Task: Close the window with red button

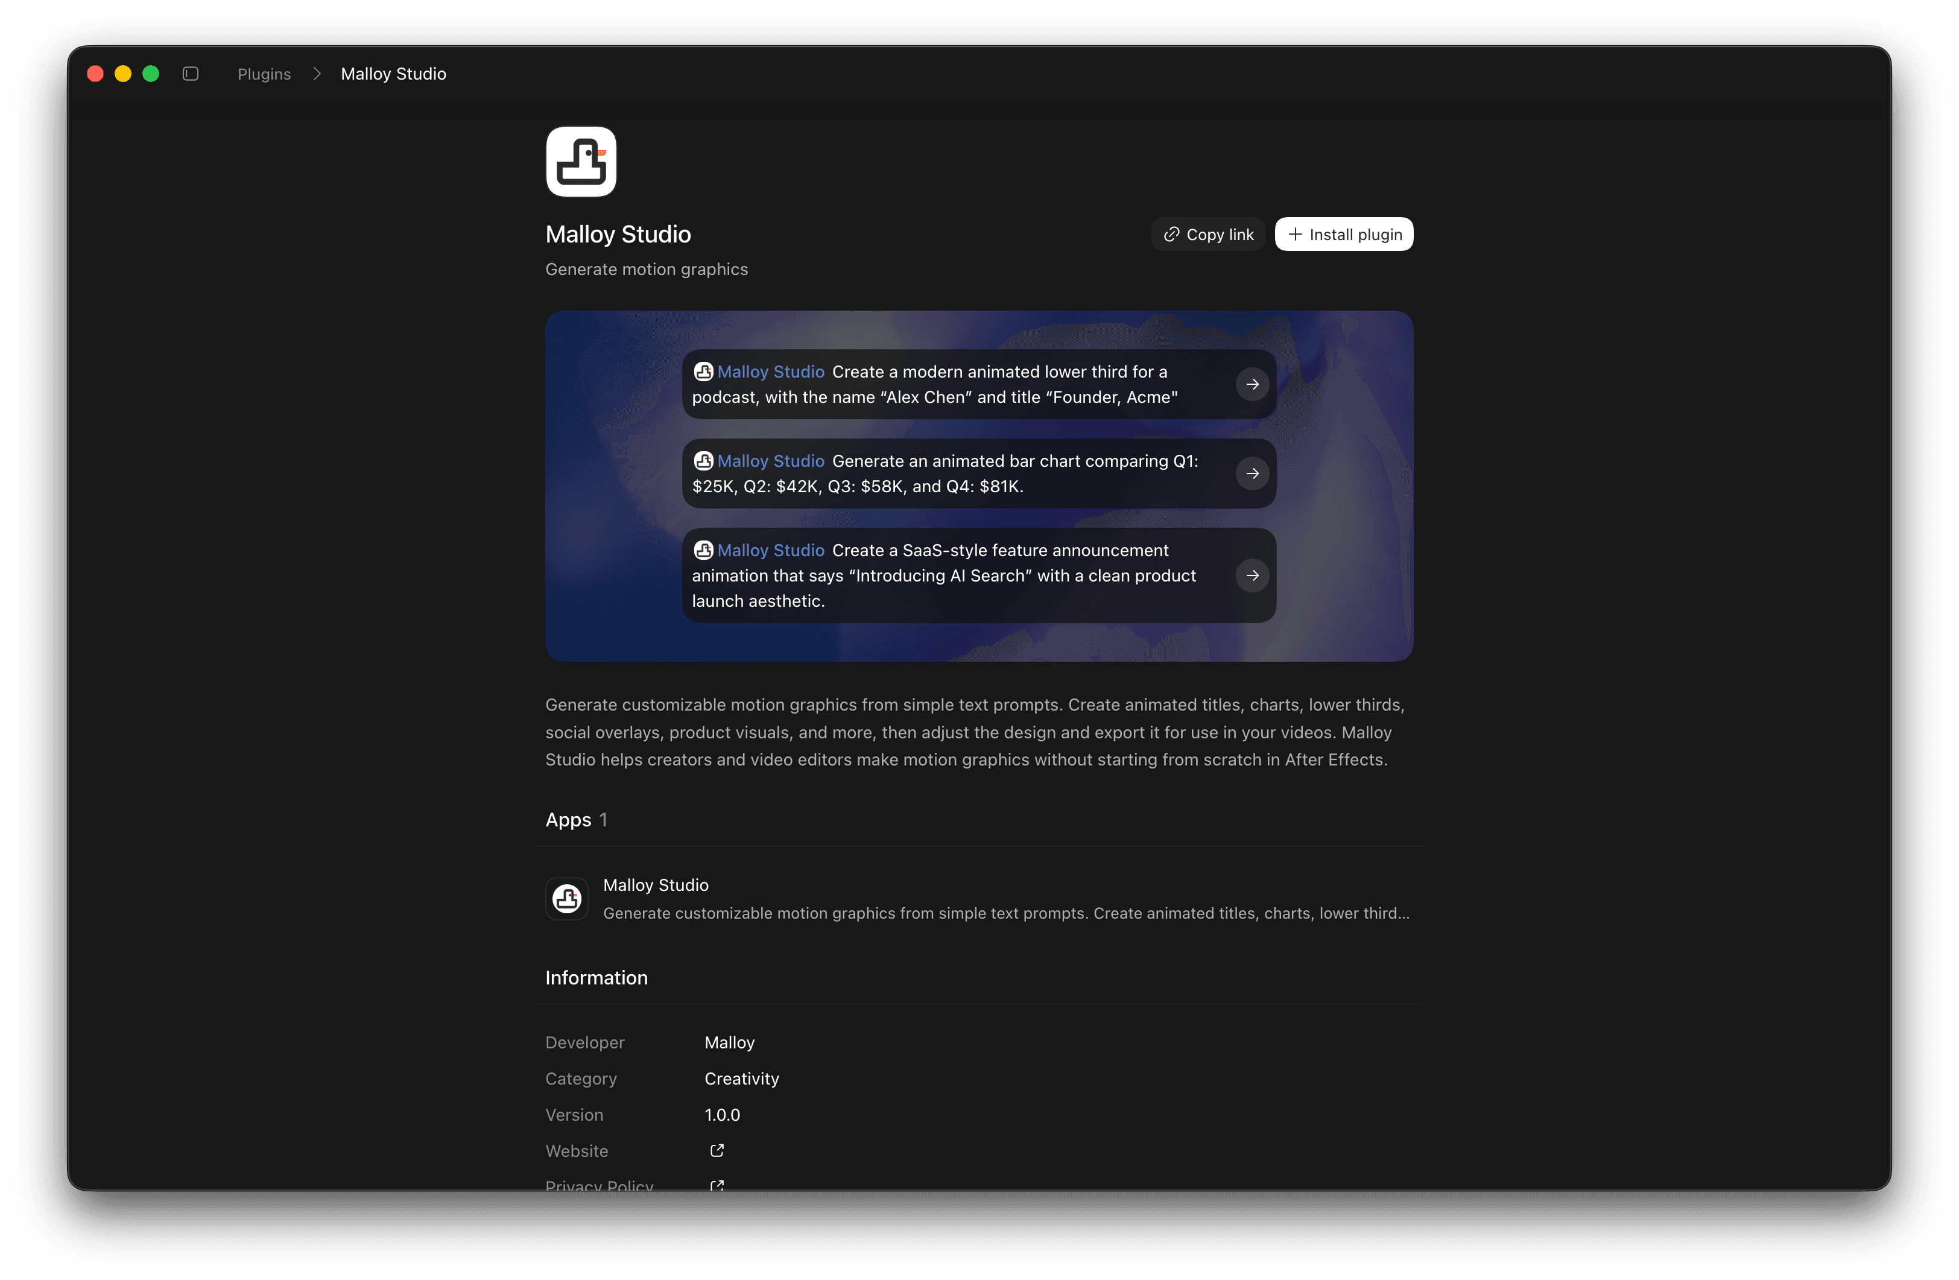Action: 95,74
